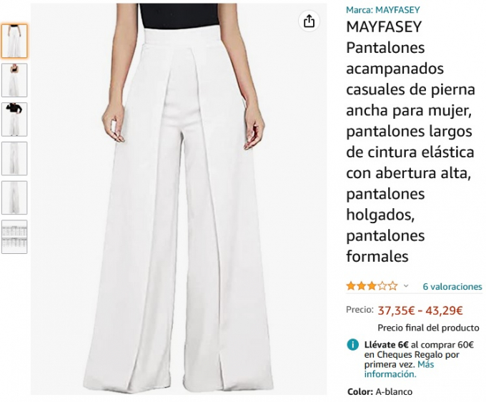Click the three-star rating icons
Screen dimensions: 486x402
tap(372, 286)
